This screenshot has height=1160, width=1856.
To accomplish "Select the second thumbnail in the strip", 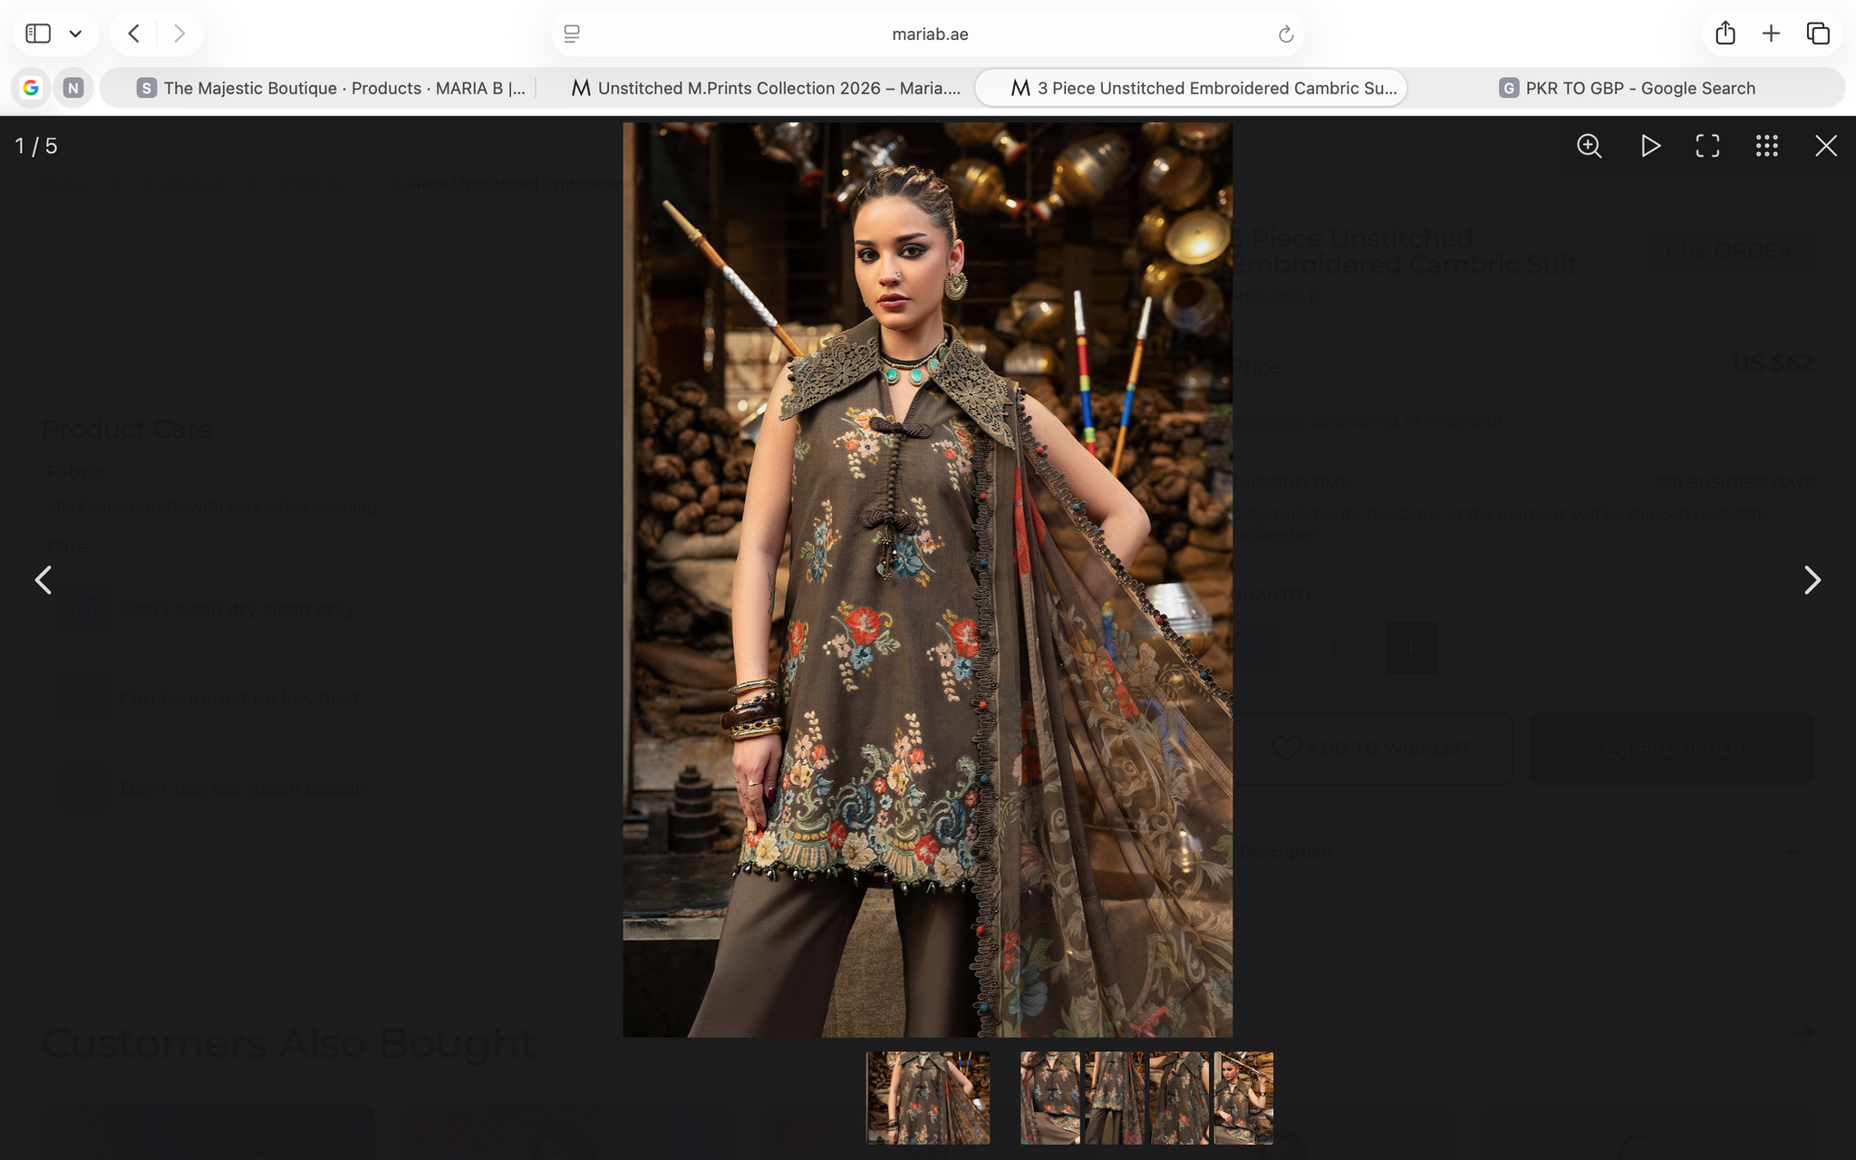I will (1049, 1097).
